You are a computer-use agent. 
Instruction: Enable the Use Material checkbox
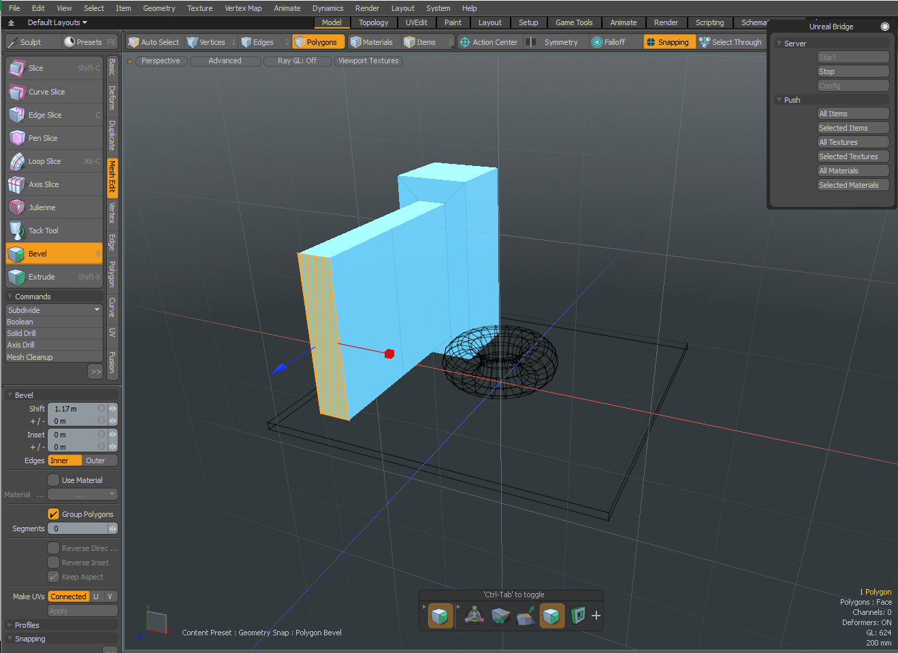click(x=53, y=480)
